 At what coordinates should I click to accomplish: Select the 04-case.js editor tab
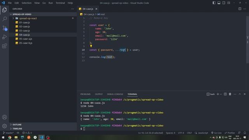88,9
